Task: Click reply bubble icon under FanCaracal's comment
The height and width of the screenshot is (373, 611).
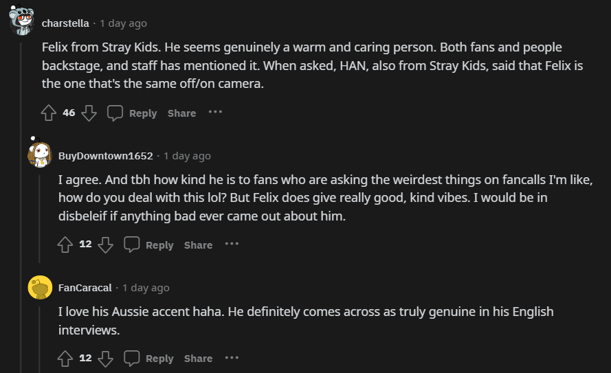Action: pos(132,358)
